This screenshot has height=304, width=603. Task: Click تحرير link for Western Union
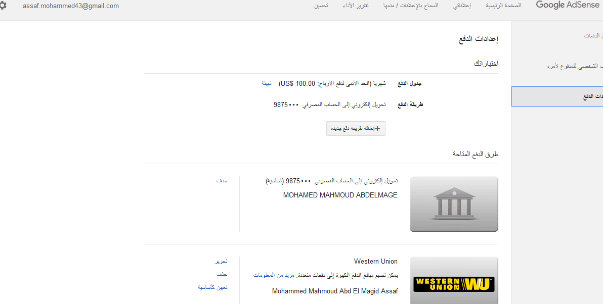coord(221,261)
